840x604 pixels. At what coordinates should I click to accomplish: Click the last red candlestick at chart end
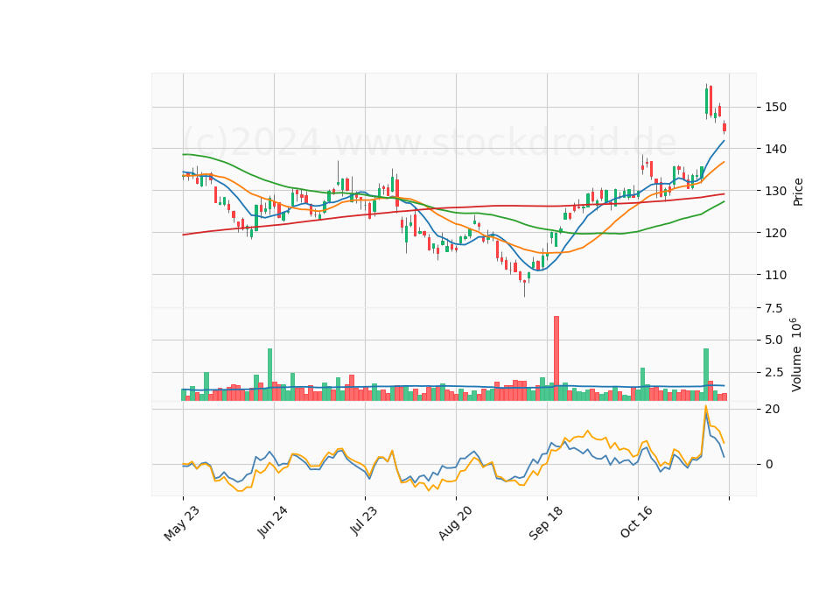click(x=724, y=127)
